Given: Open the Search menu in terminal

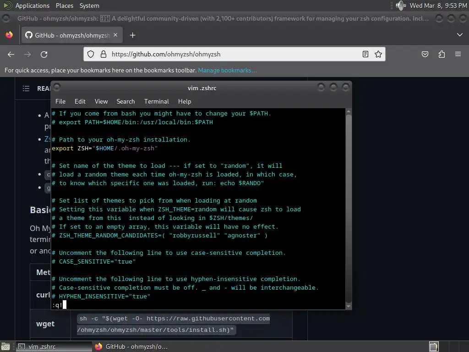Looking at the screenshot, I should 125,101.
